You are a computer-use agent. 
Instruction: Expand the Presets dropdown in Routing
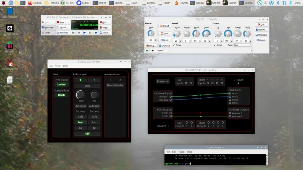162,81
